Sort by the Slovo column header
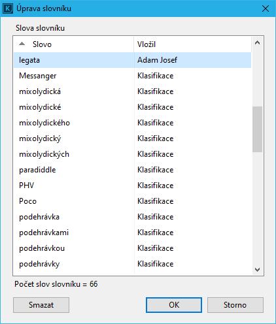 coord(74,44)
